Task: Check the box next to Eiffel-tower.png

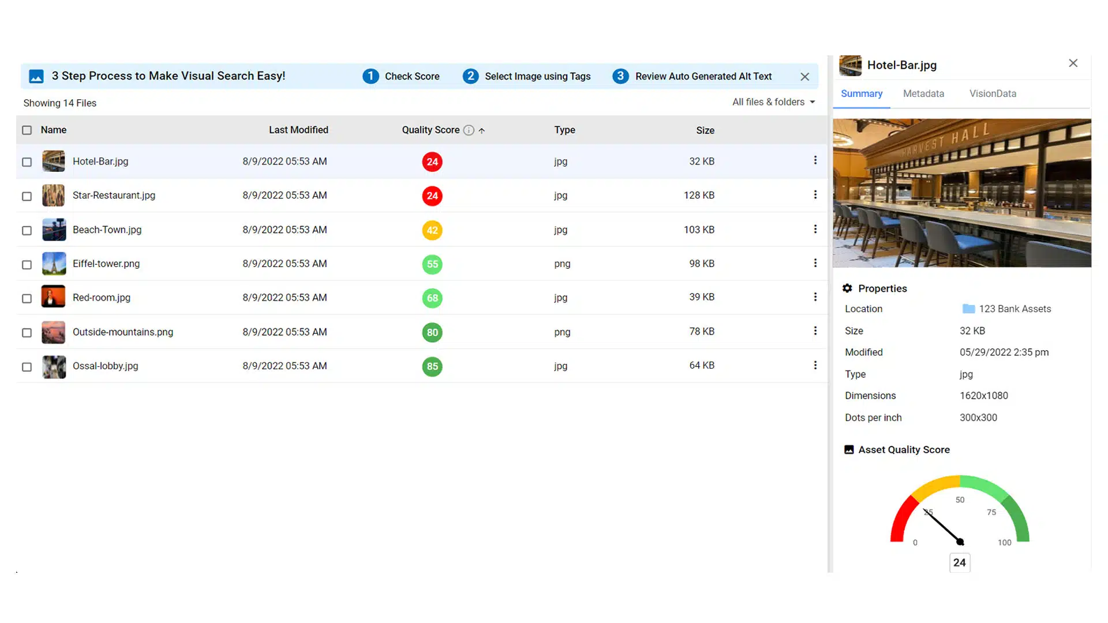Action: coord(27,265)
